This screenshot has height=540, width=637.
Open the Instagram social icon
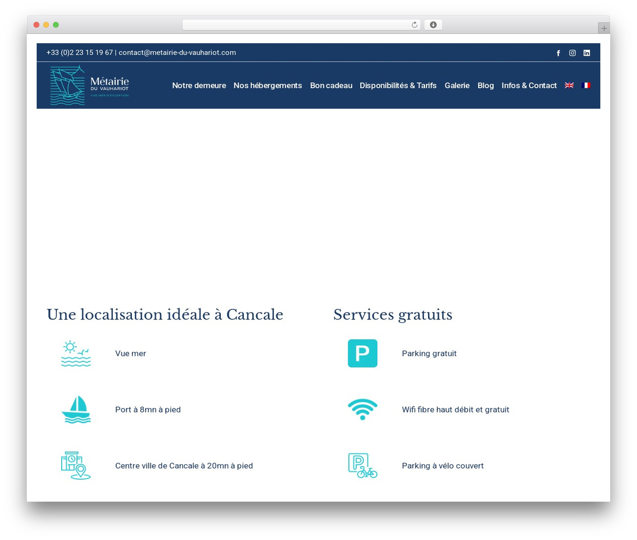click(x=572, y=53)
